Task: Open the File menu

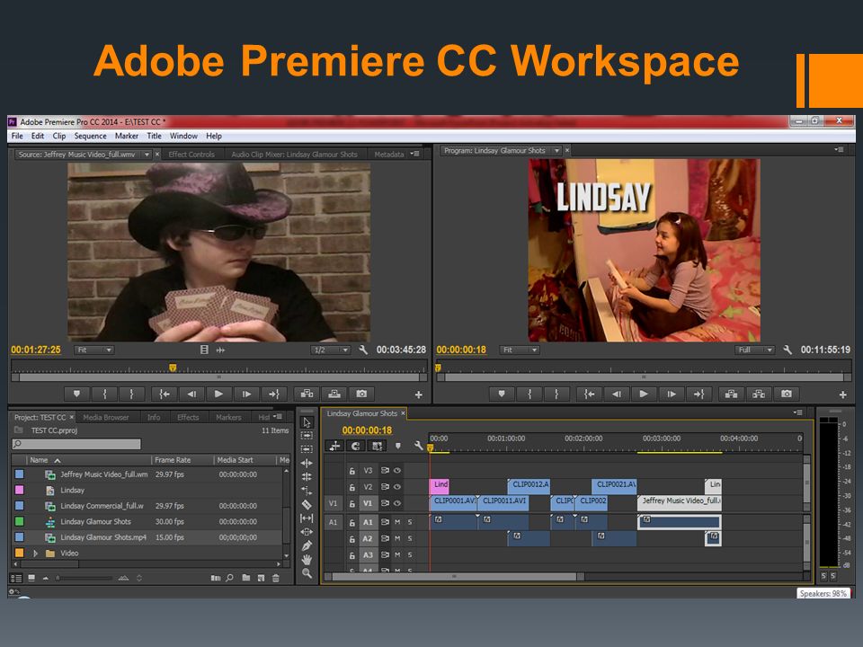Action: [x=17, y=136]
